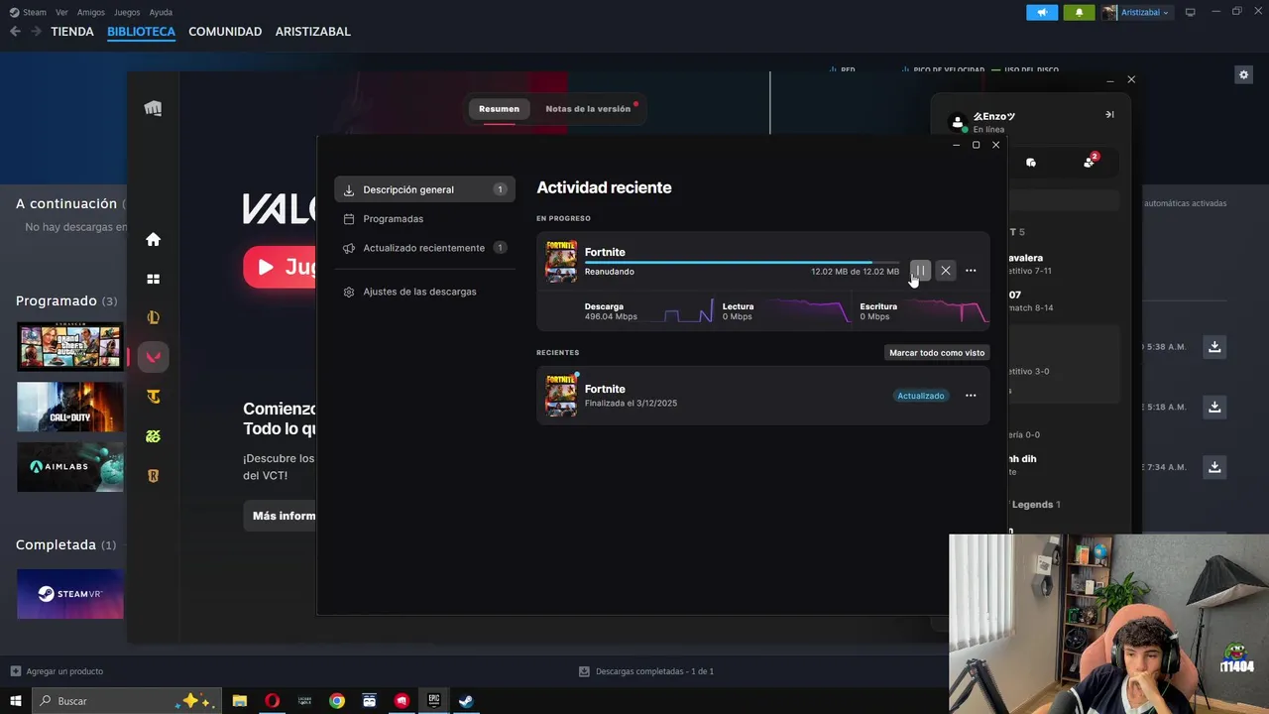The height and width of the screenshot is (714, 1269).
Task: Open the TIENDA menu in Steam
Action: click(72, 32)
